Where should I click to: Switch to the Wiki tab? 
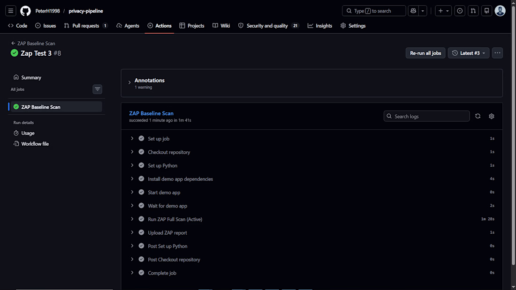(x=221, y=26)
